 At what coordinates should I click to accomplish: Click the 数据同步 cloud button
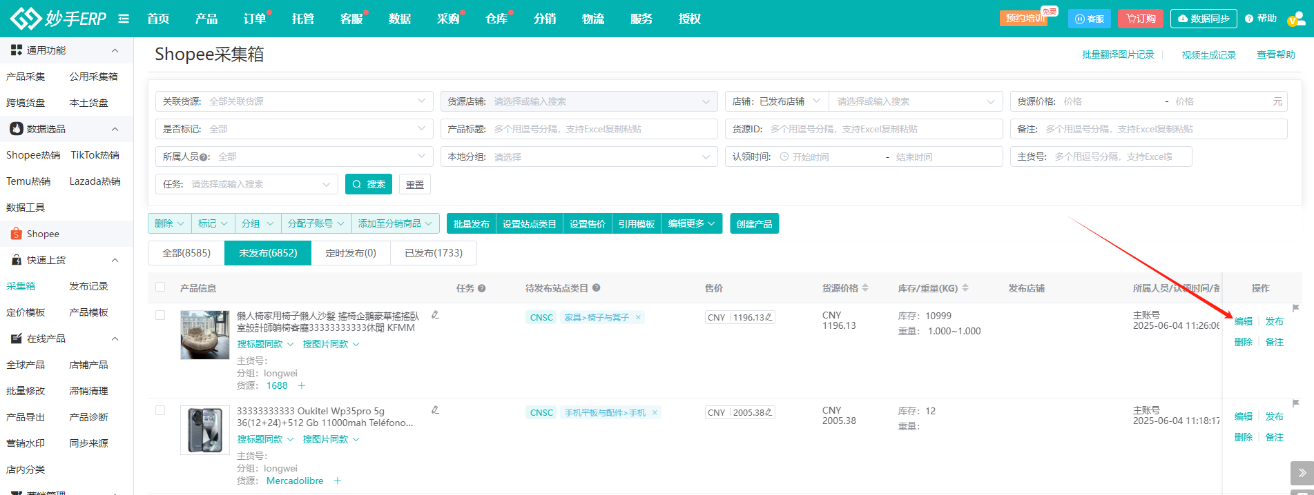point(1204,19)
